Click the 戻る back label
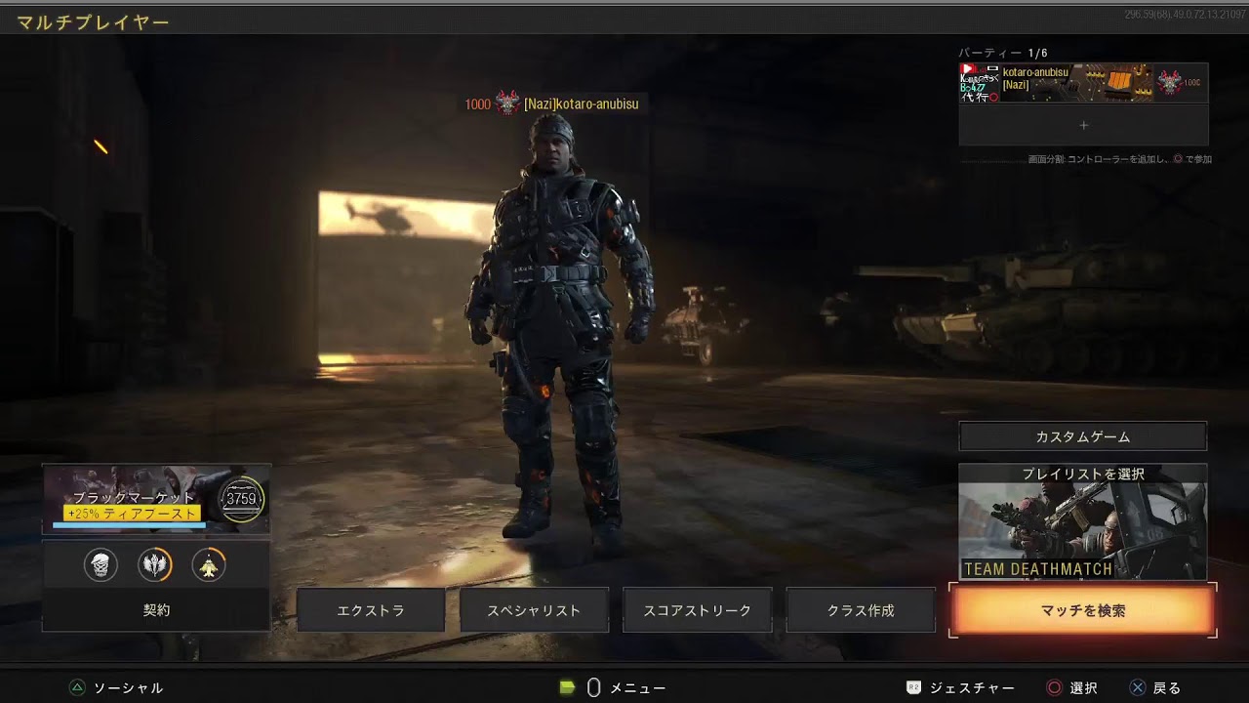 (x=1167, y=688)
